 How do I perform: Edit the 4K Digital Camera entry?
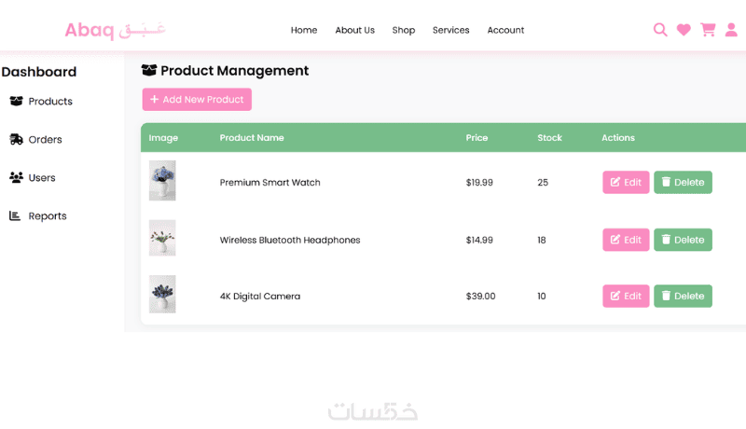click(626, 296)
